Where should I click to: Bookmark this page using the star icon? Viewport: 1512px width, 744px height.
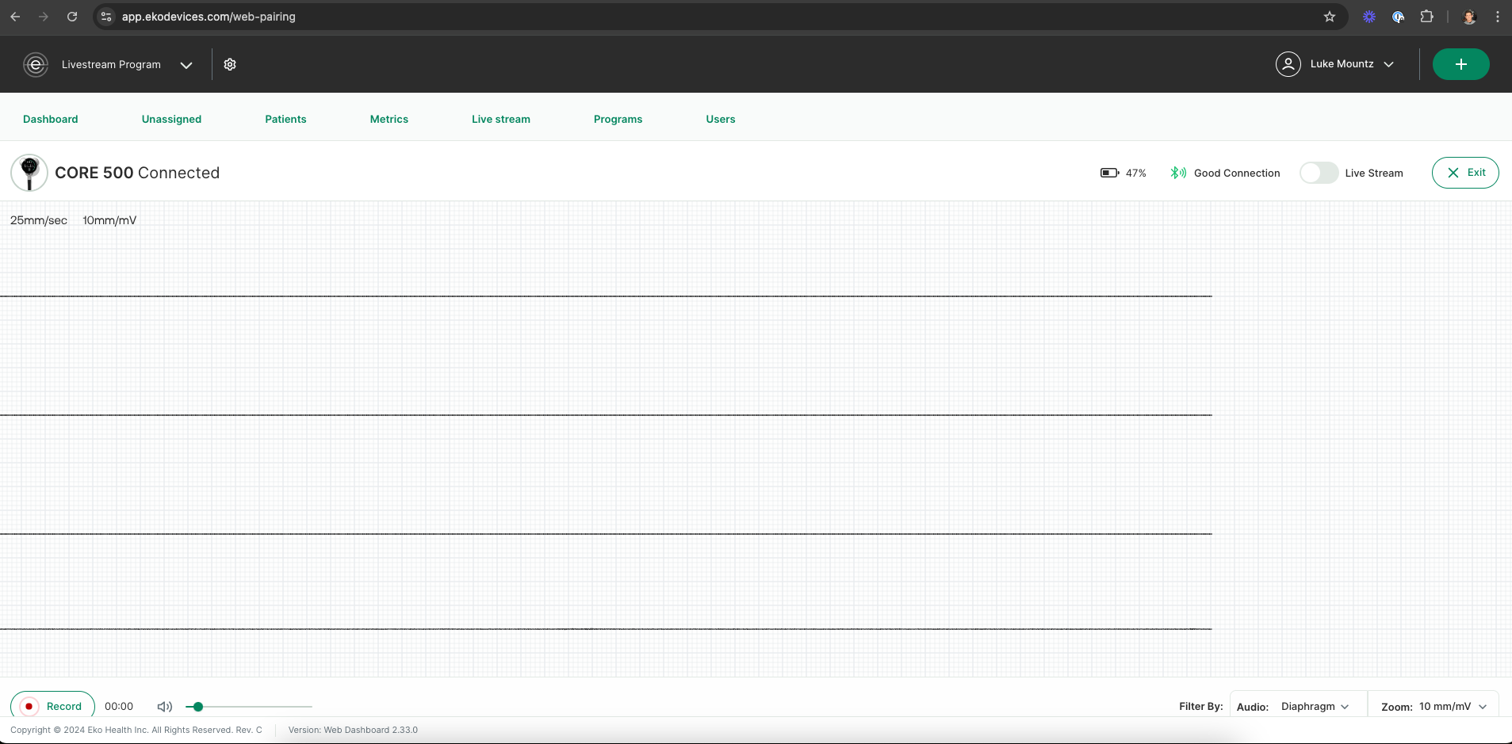(1330, 16)
